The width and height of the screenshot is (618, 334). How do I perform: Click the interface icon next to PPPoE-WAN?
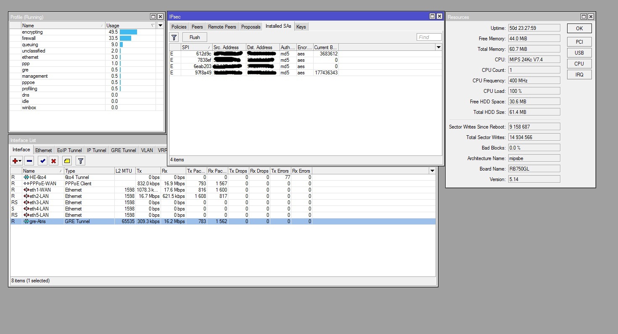(26, 184)
